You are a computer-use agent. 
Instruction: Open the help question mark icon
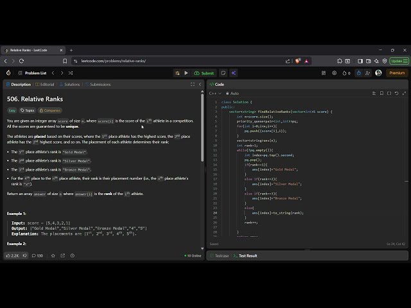pos(73,255)
